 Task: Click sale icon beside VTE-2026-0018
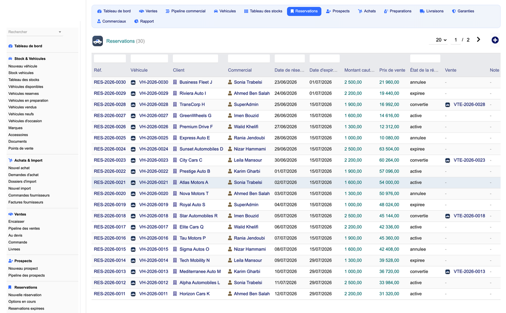click(448, 216)
